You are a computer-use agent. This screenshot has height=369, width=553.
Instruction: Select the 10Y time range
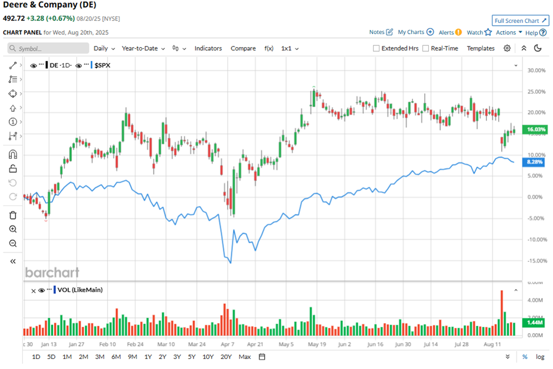[208, 357]
